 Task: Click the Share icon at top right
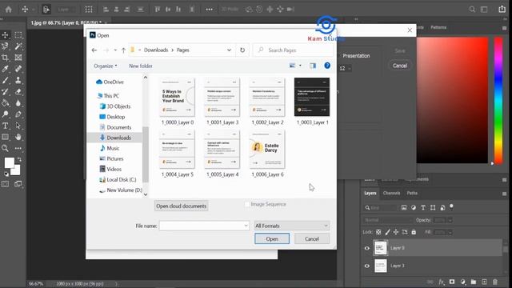502,9
